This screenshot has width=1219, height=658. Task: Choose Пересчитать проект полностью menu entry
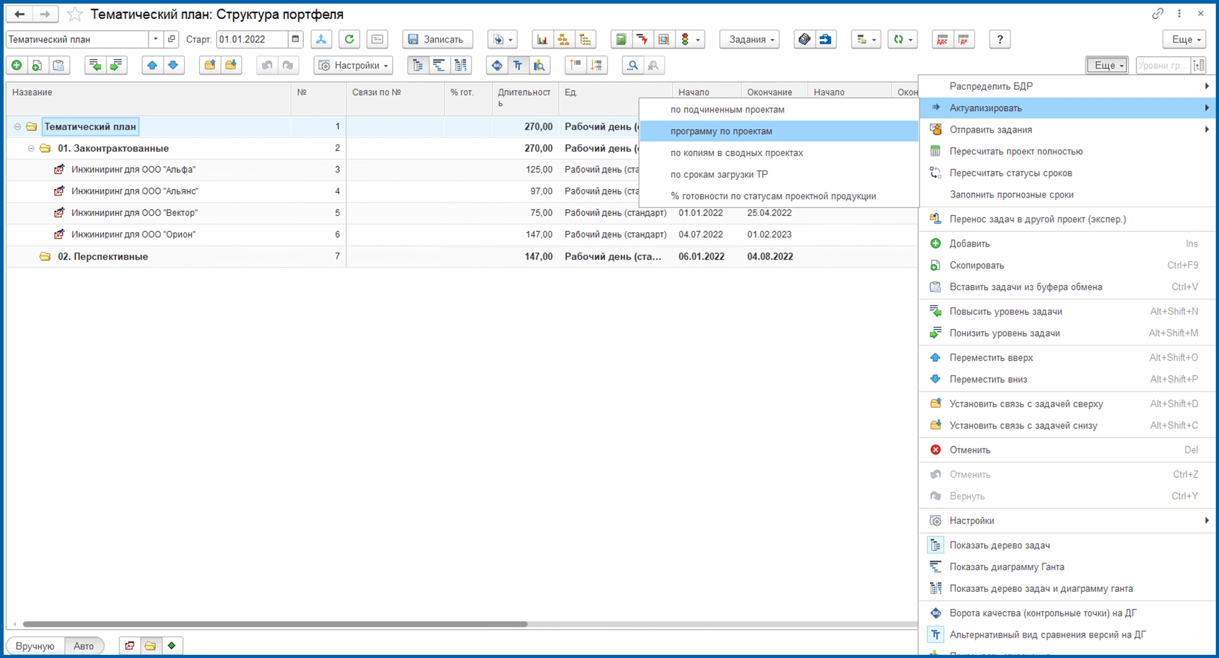pos(1016,151)
